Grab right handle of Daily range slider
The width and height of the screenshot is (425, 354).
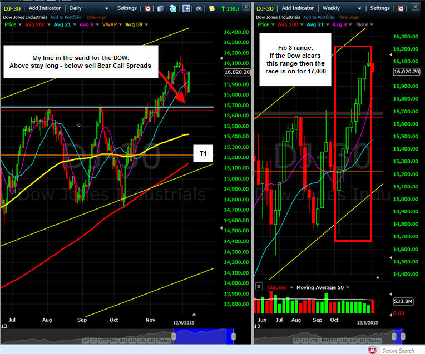[x=234, y=336]
